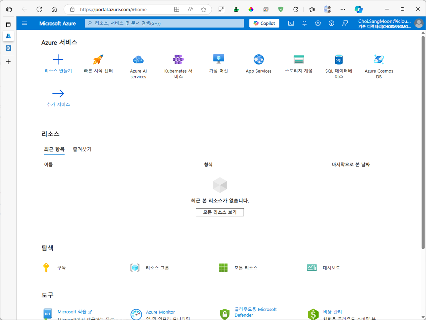Viewport: 426px width, 320px height.
Task: Open the read aloud icon in address bar
Action: [190, 9]
